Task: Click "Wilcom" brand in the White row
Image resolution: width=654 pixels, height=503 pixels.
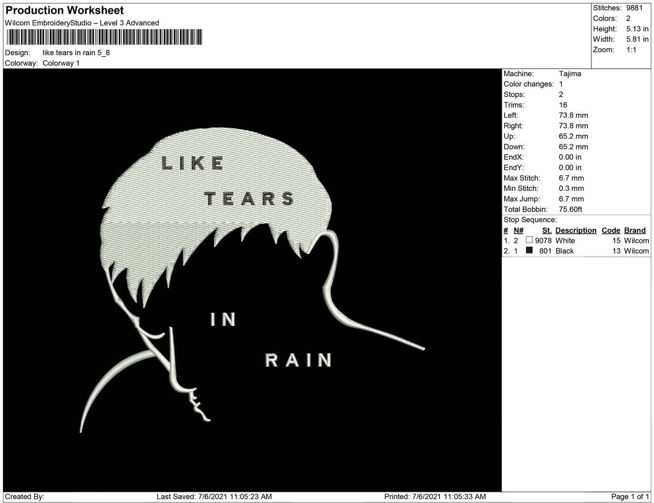Action: (636, 241)
